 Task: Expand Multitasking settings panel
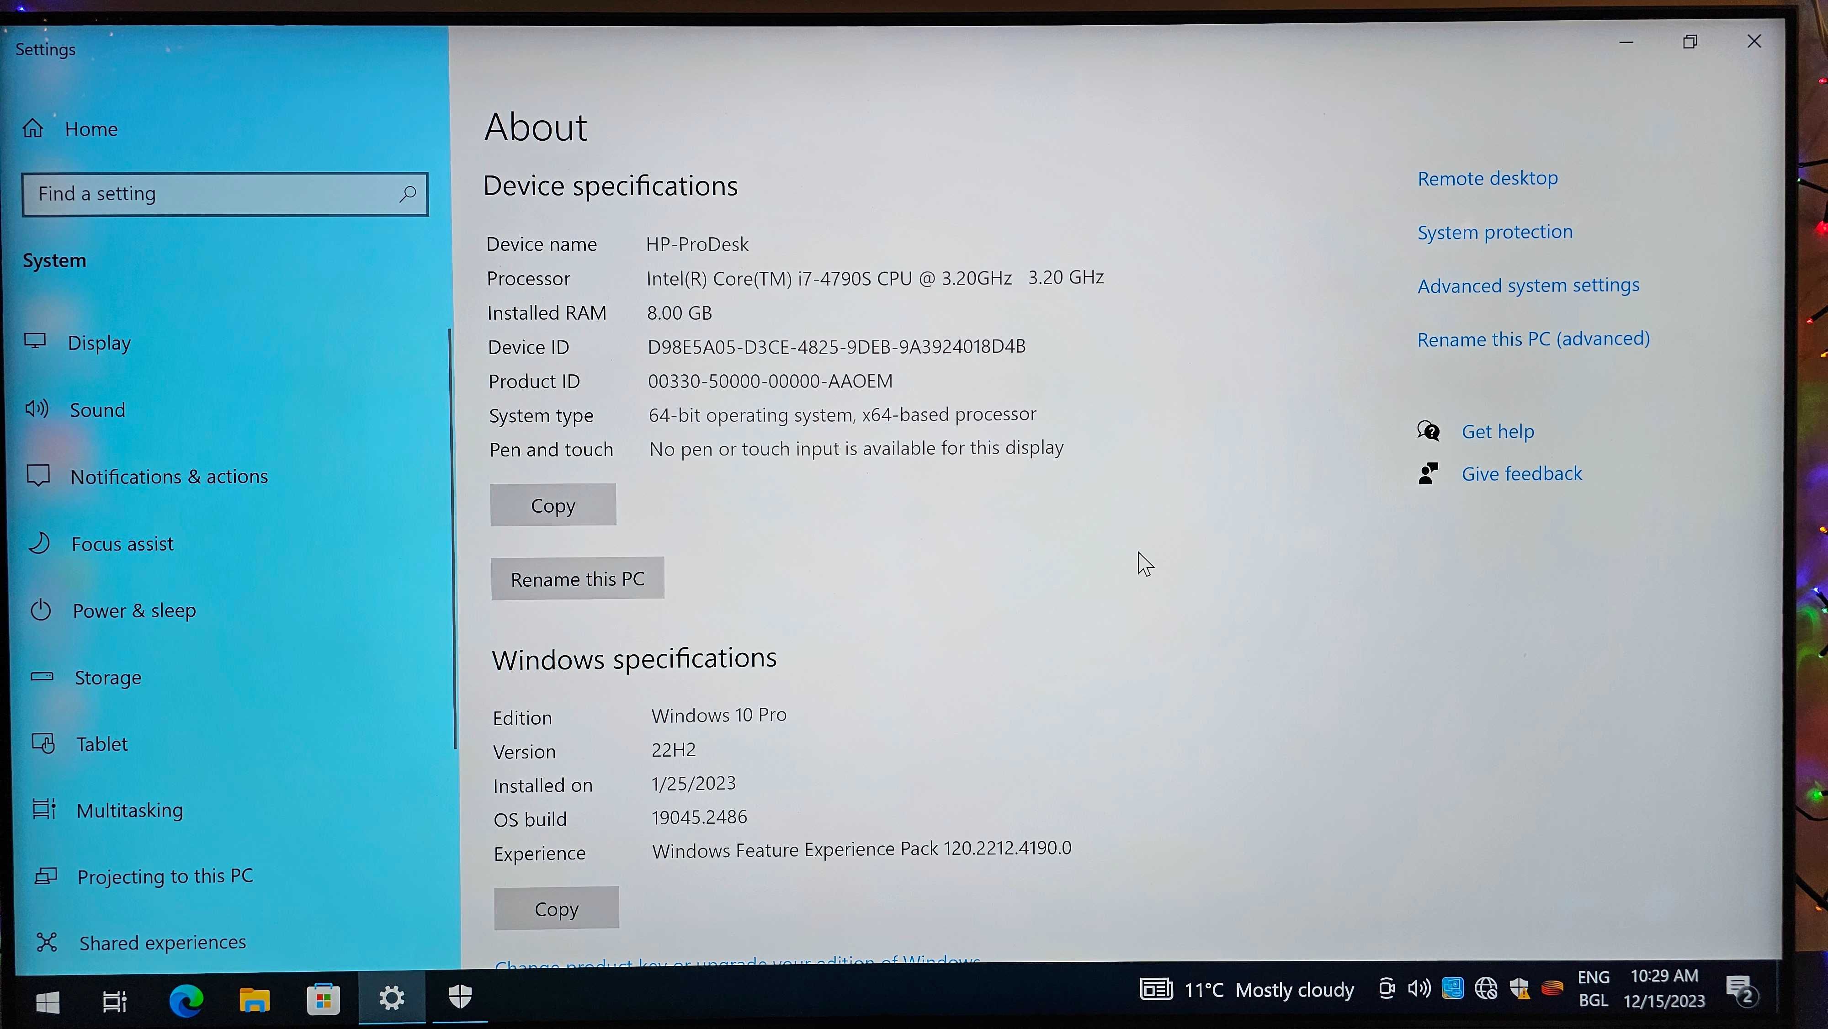(x=129, y=809)
